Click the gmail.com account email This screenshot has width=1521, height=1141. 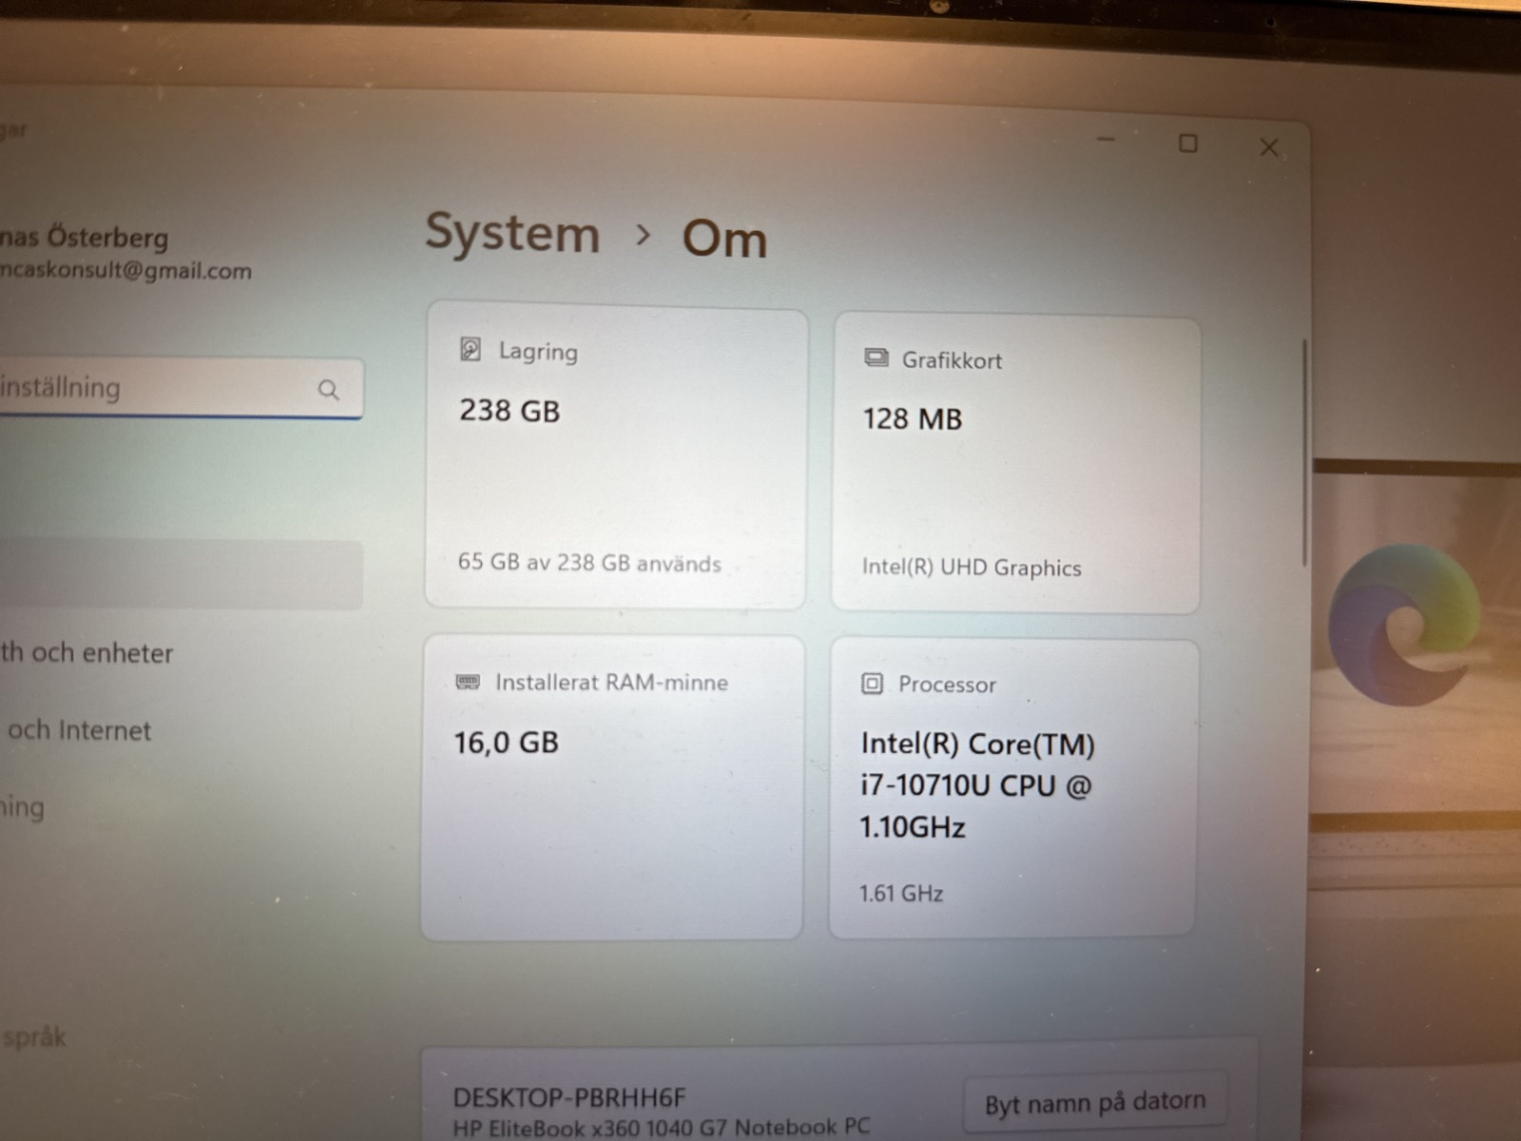126,270
